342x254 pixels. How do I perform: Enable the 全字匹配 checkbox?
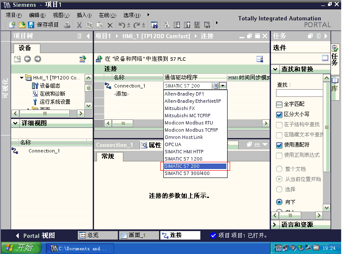279,104
